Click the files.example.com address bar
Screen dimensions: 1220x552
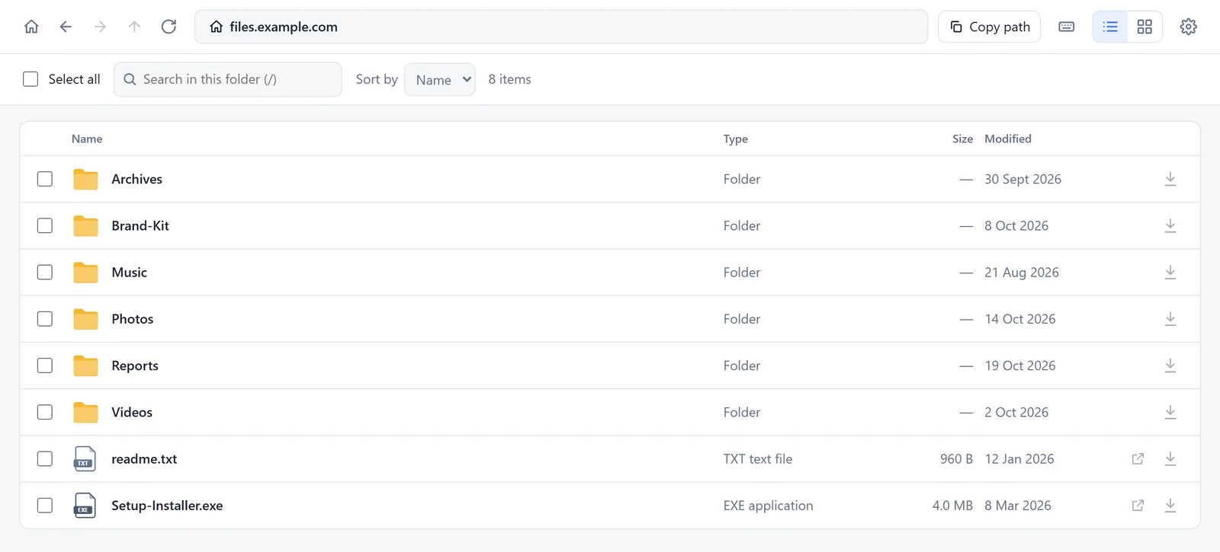(561, 27)
